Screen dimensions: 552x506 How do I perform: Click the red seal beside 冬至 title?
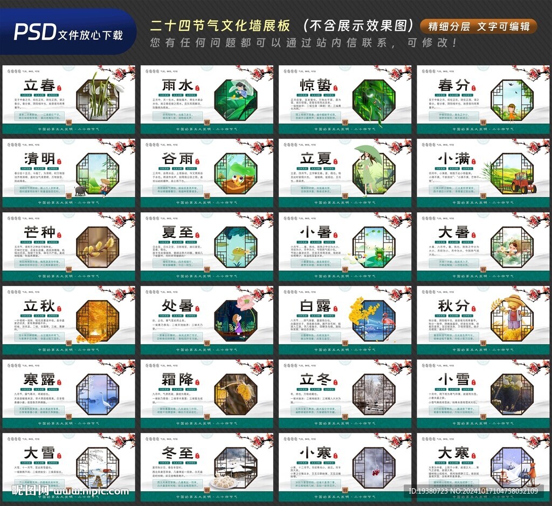pos(197,456)
